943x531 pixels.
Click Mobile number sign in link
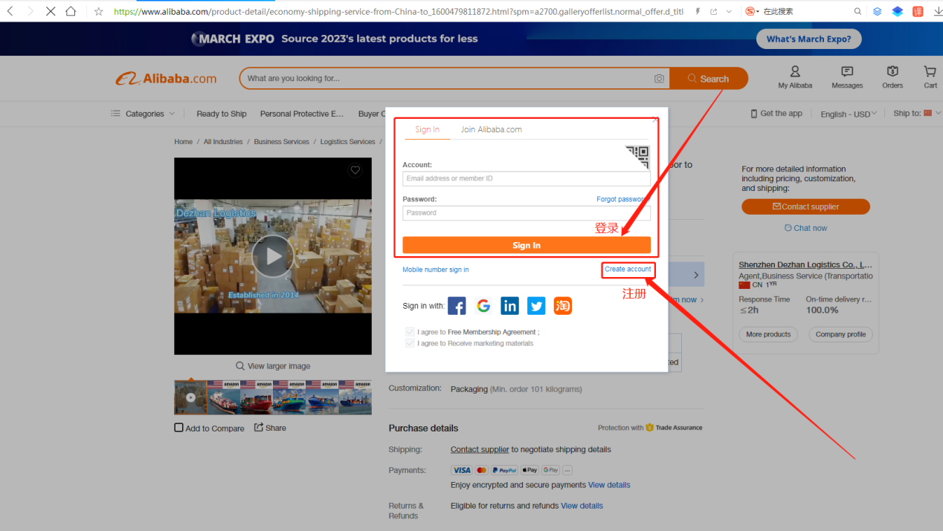(x=436, y=270)
